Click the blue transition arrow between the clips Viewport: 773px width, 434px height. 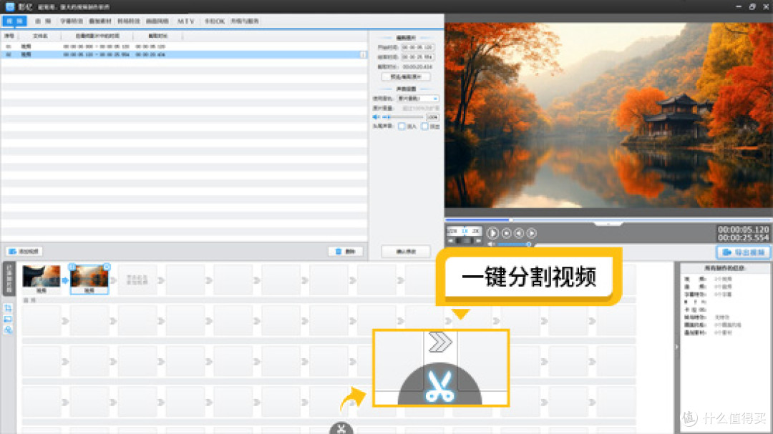[65, 280]
